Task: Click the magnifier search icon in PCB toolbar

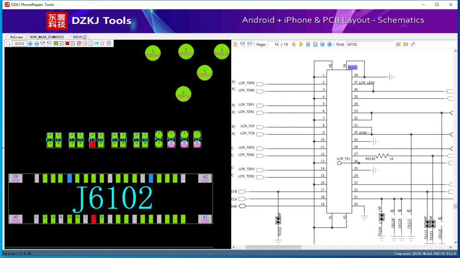Action: [x=8, y=44]
